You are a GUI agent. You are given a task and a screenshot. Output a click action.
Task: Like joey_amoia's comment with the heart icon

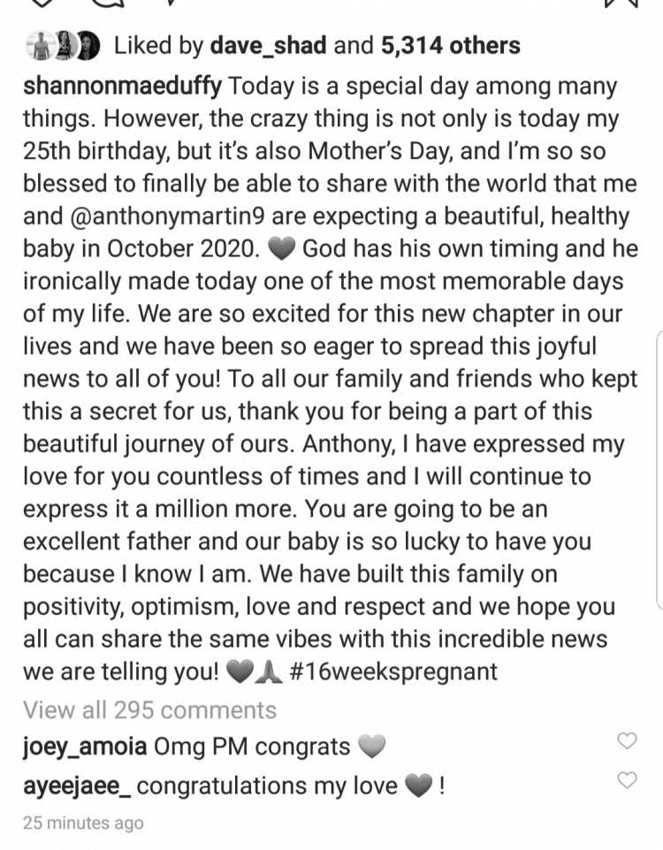point(627,740)
